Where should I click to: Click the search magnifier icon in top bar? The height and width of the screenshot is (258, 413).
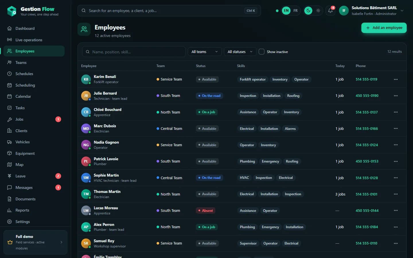(x=83, y=11)
